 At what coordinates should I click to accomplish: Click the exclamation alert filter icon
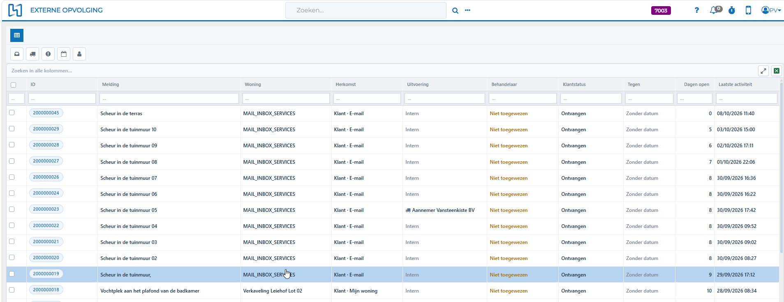point(48,54)
